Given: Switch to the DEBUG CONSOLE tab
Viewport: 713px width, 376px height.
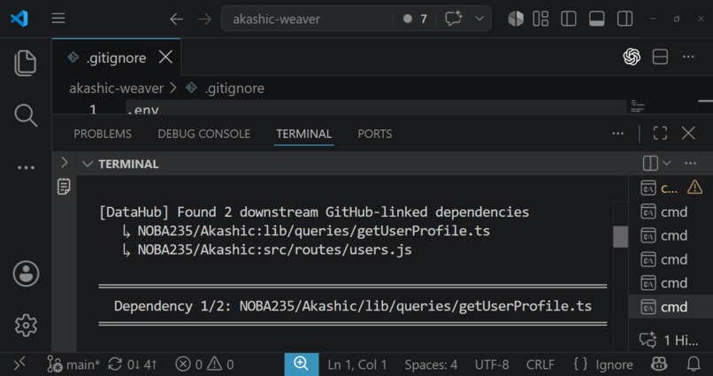Looking at the screenshot, I should click(203, 134).
